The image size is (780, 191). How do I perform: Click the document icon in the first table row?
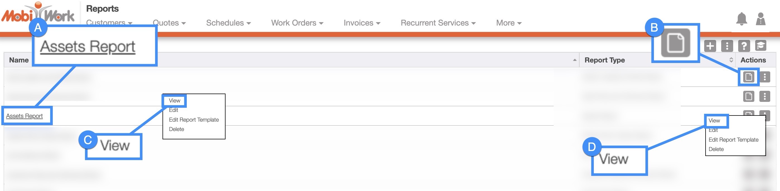coord(748,77)
